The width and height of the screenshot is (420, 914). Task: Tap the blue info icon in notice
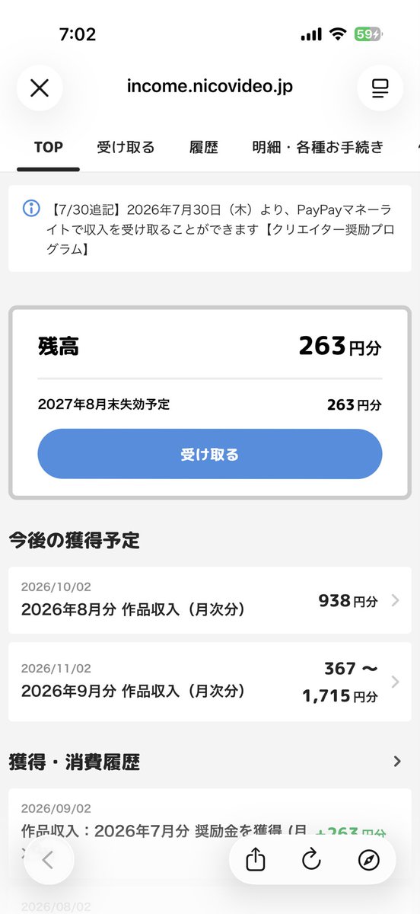(x=31, y=208)
